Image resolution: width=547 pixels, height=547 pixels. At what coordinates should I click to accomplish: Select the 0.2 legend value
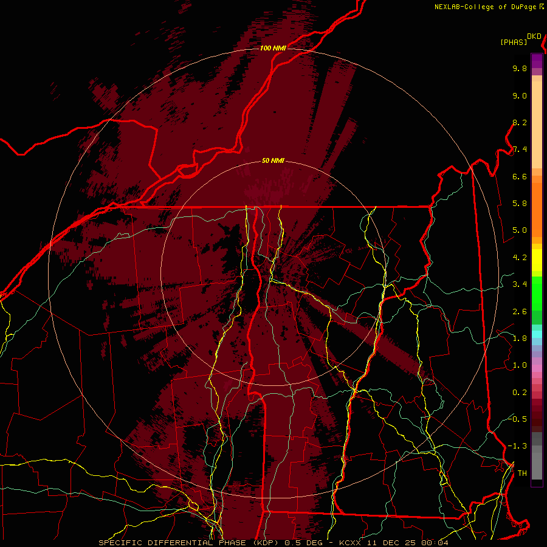pyautogui.click(x=520, y=393)
